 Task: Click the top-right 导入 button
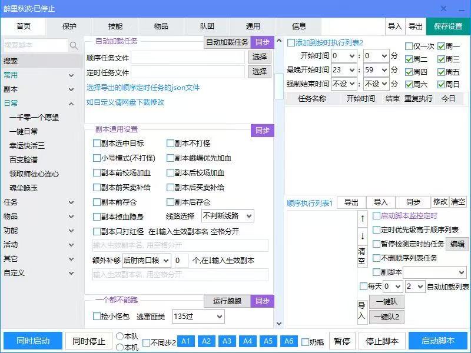[x=394, y=26]
